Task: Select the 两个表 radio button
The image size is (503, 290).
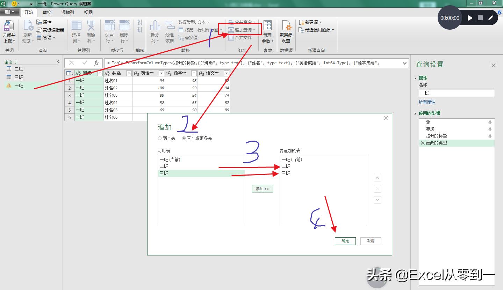Action: click(160, 138)
